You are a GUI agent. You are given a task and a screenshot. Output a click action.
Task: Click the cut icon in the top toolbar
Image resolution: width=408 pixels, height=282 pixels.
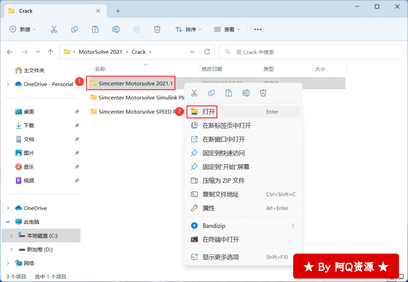[54, 29]
